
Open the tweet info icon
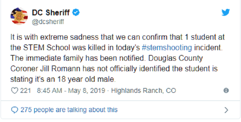(226, 90)
